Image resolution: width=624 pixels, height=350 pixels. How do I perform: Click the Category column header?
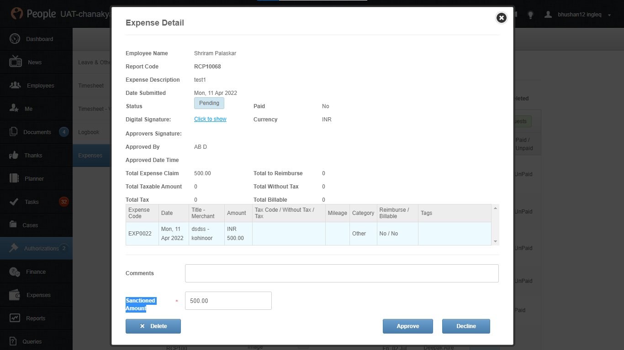[x=363, y=213]
